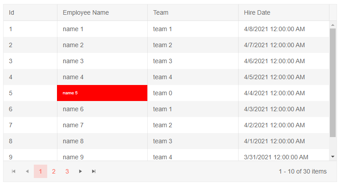Click the team 0 cell
The image size is (341, 186).
162,93
